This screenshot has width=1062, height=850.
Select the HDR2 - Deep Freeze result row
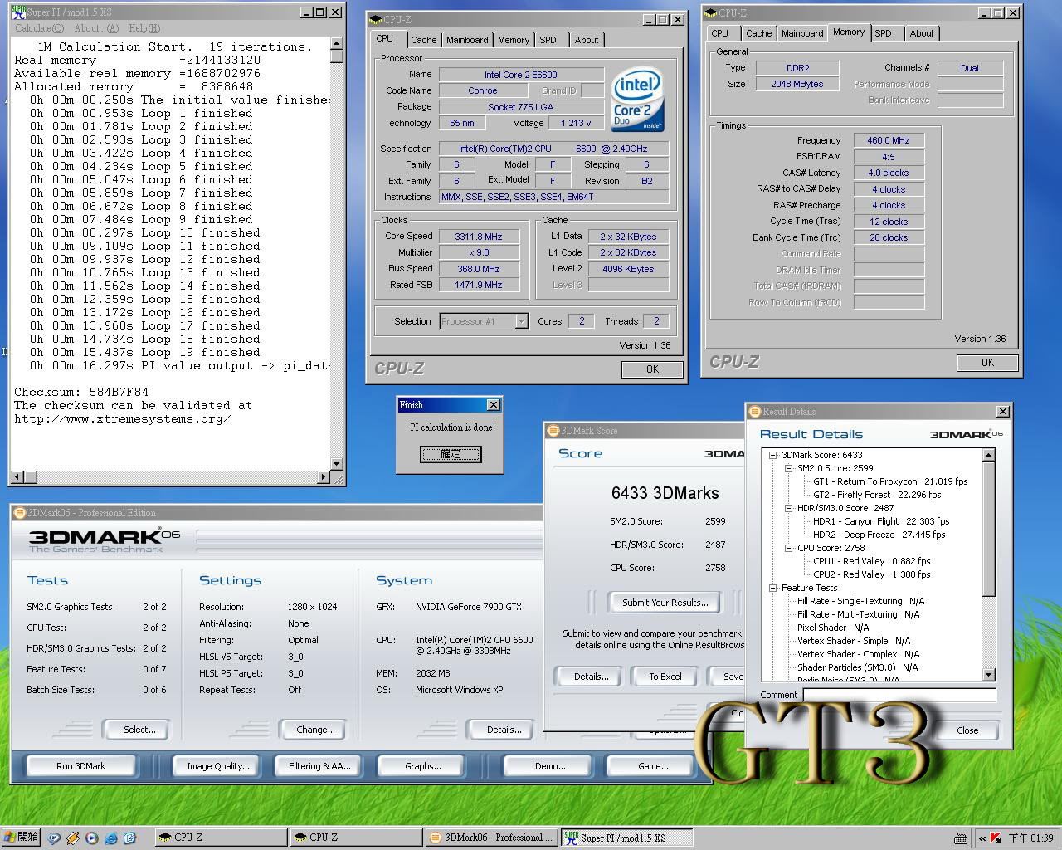[x=879, y=535]
